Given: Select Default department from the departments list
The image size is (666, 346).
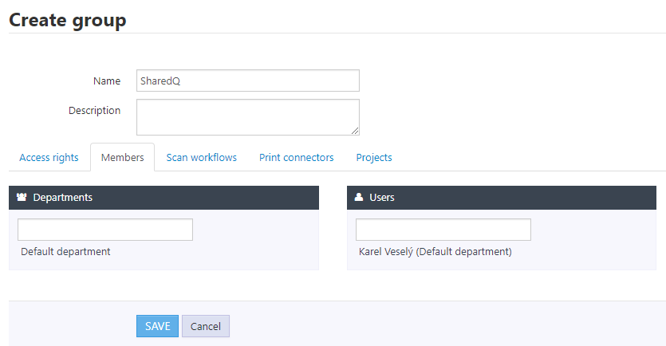Looking at the screenshot, I should click(65, 252).
